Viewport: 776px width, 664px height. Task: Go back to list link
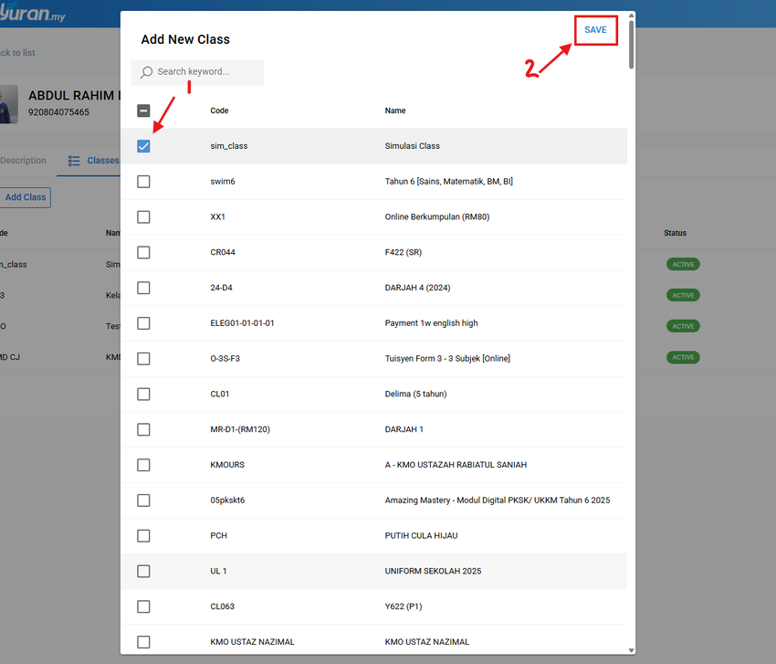[x=17, y=52]
